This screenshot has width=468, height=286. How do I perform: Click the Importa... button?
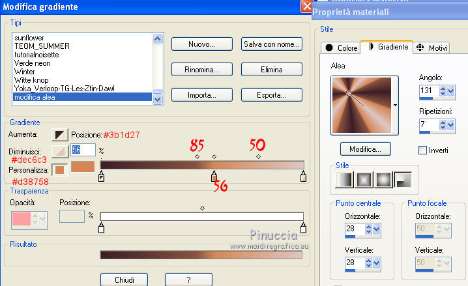(202, 95)
